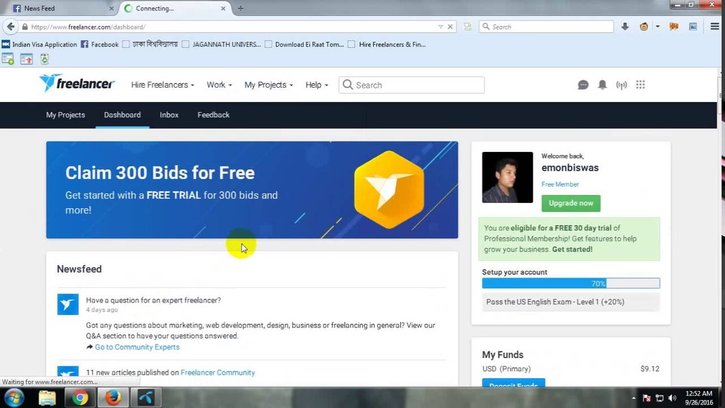Open the Freelancer Community link

217,372
